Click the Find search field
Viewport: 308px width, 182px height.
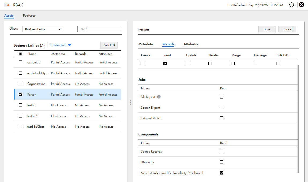pyautogui.click(x=100, y=29)
